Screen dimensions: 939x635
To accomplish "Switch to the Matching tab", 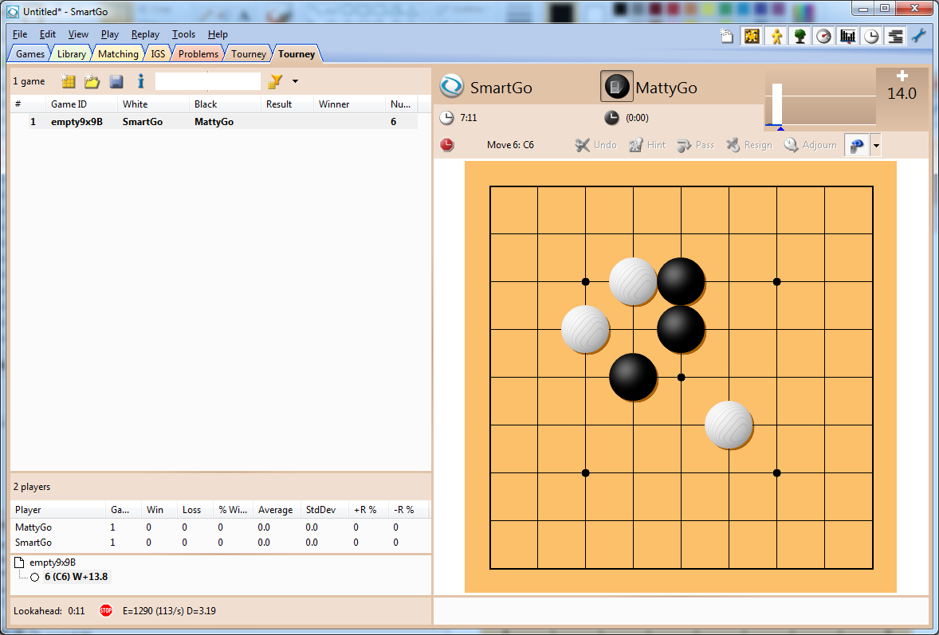I will point(118,54).
